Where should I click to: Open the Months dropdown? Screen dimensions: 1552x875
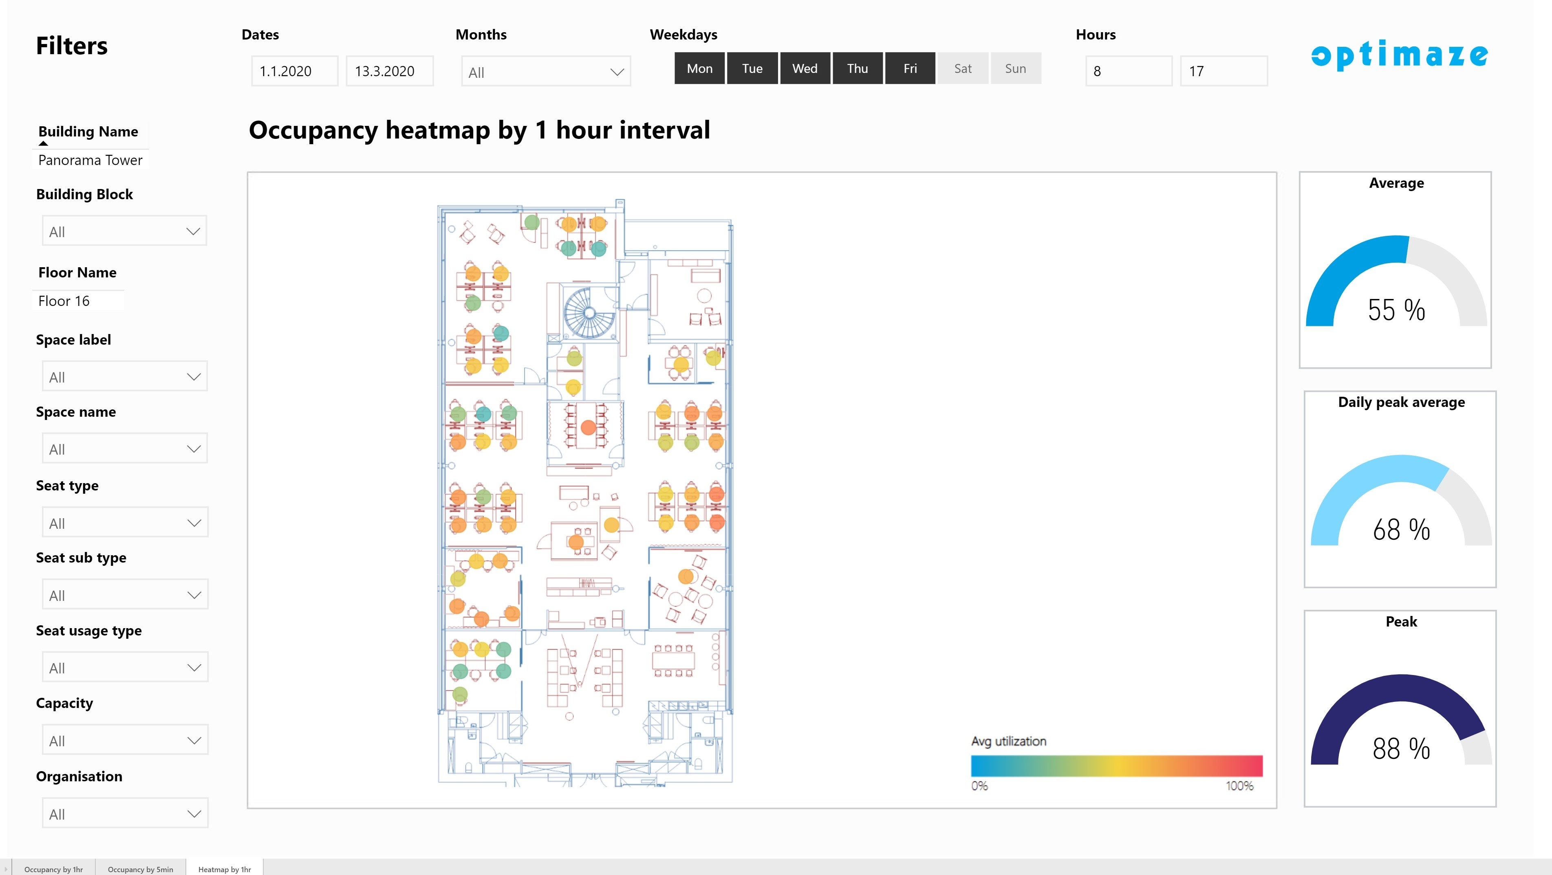(x=545, y=72)
